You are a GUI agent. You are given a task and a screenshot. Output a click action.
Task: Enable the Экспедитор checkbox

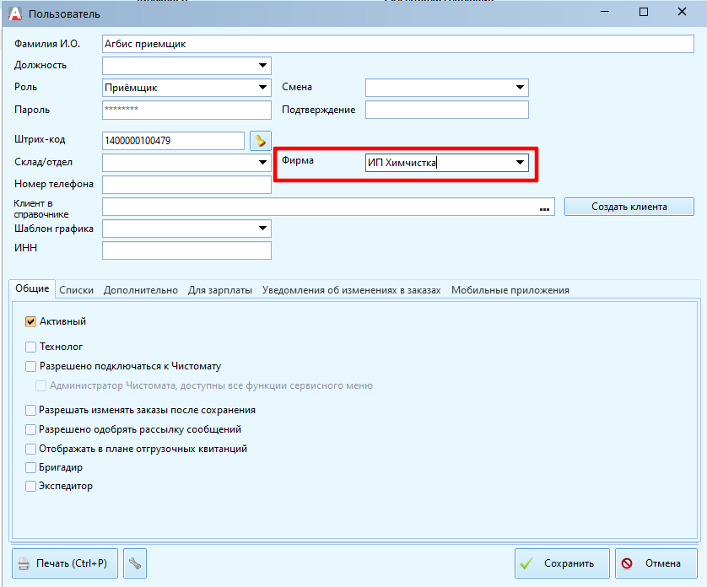[x=30, y=486]
